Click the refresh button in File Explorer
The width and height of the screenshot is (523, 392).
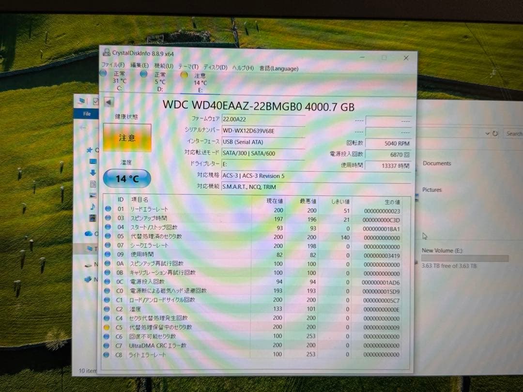495,134
